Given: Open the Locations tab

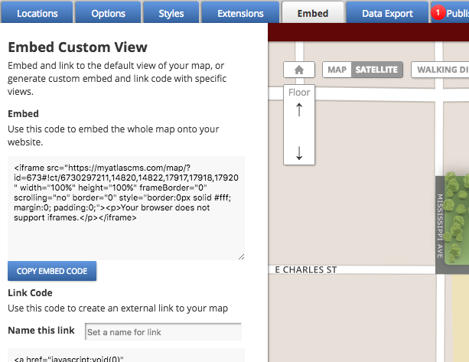Looking at the screenshot, I should 37,13.
